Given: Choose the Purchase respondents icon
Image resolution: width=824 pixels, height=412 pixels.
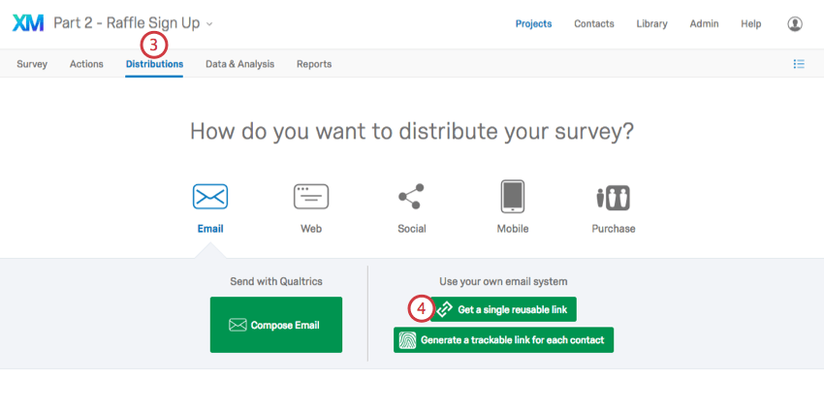Looking at the screenshot, I should click(614, 198).
